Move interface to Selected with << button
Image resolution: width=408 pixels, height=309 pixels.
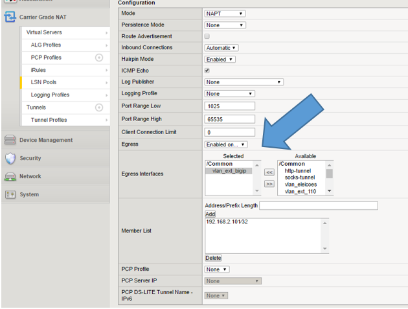(269, 172)
